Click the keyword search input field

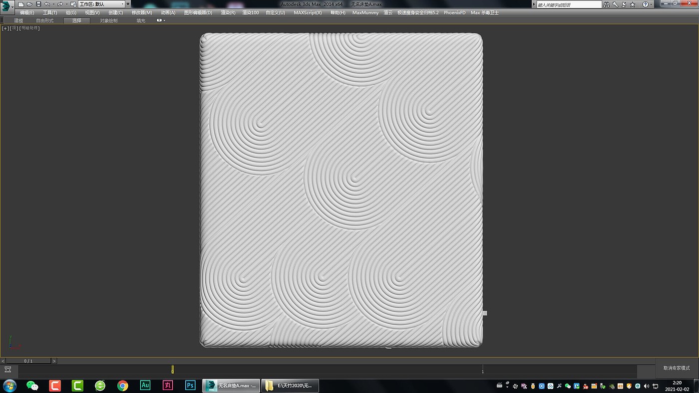(x=568, y=4)
